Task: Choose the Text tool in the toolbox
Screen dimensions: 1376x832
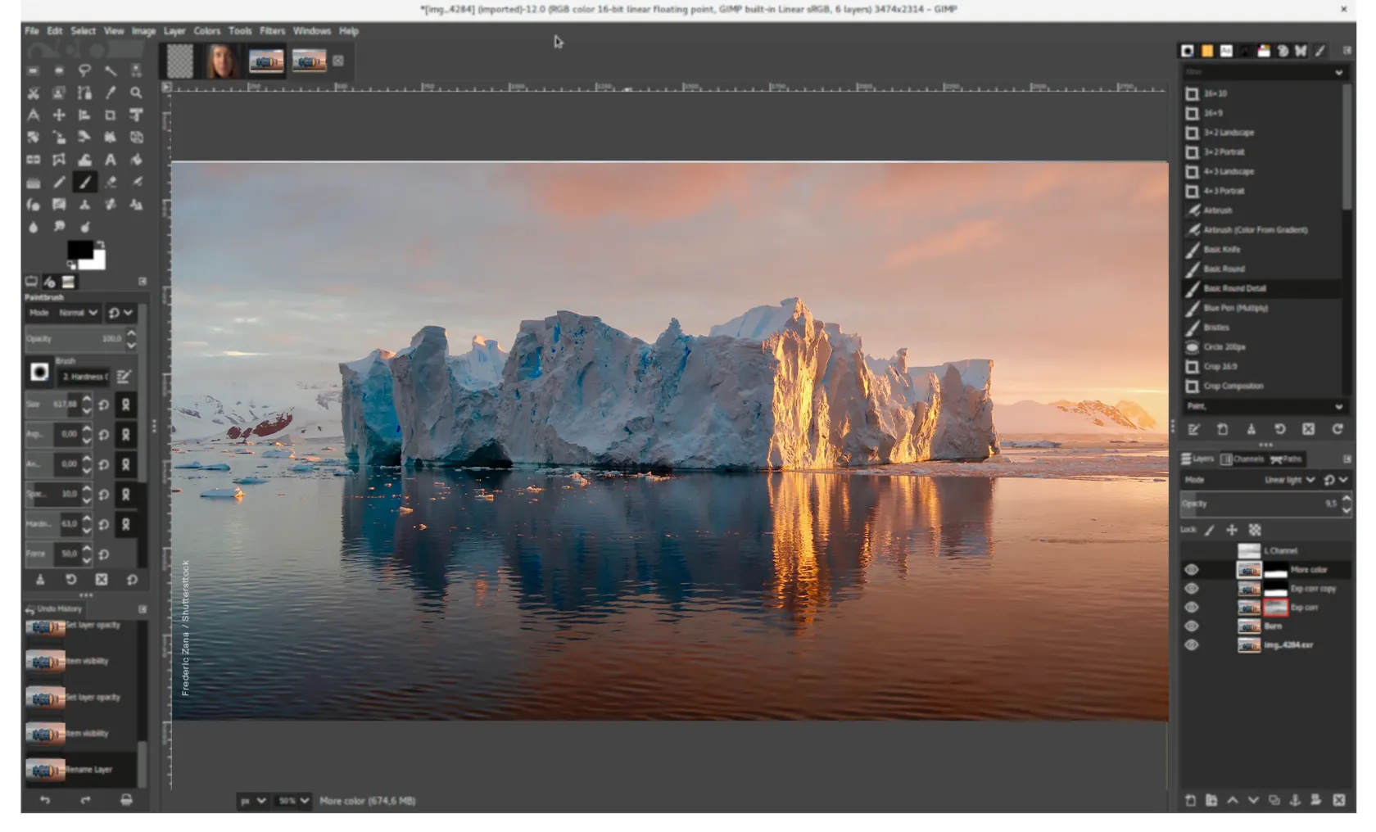Action: tap(110, 160)
